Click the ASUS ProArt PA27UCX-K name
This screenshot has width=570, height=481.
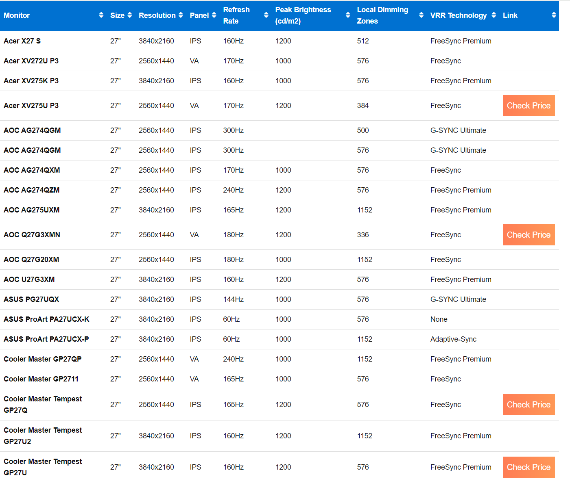[46, 319]
